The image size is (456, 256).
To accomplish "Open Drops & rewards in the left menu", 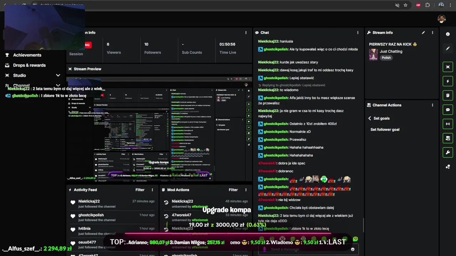I will coord(29,65).
